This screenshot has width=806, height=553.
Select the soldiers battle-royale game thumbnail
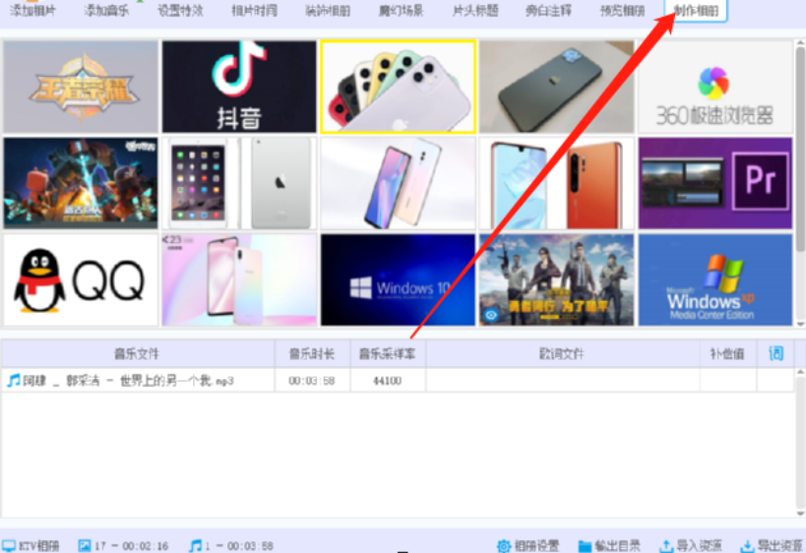point(557,279)
